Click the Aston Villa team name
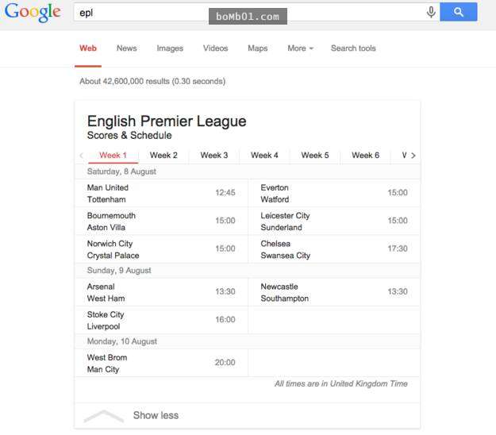The image size is (496, 435). click(106, 228)
